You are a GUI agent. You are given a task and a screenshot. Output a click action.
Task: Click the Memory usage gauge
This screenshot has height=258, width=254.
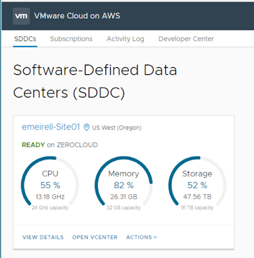123,183
